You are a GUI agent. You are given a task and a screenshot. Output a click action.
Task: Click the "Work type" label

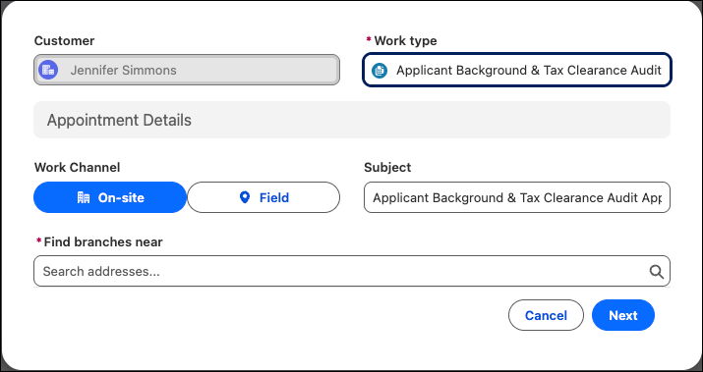405,41
